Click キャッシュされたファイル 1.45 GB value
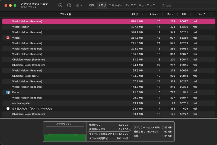 (123, 134)
